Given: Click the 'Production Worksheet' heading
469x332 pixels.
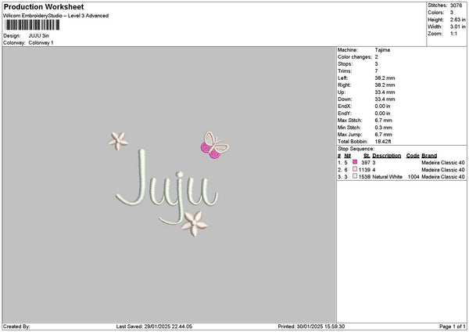Looking at the screenshot, I should click(44, 6).
